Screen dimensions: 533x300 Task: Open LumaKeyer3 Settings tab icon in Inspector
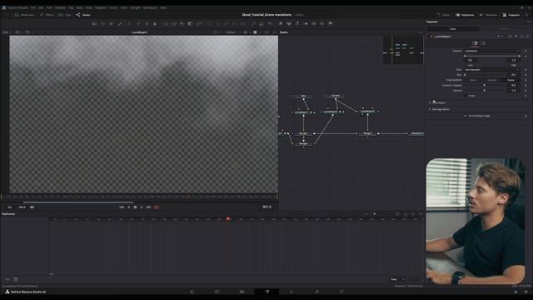coord(483,43)
